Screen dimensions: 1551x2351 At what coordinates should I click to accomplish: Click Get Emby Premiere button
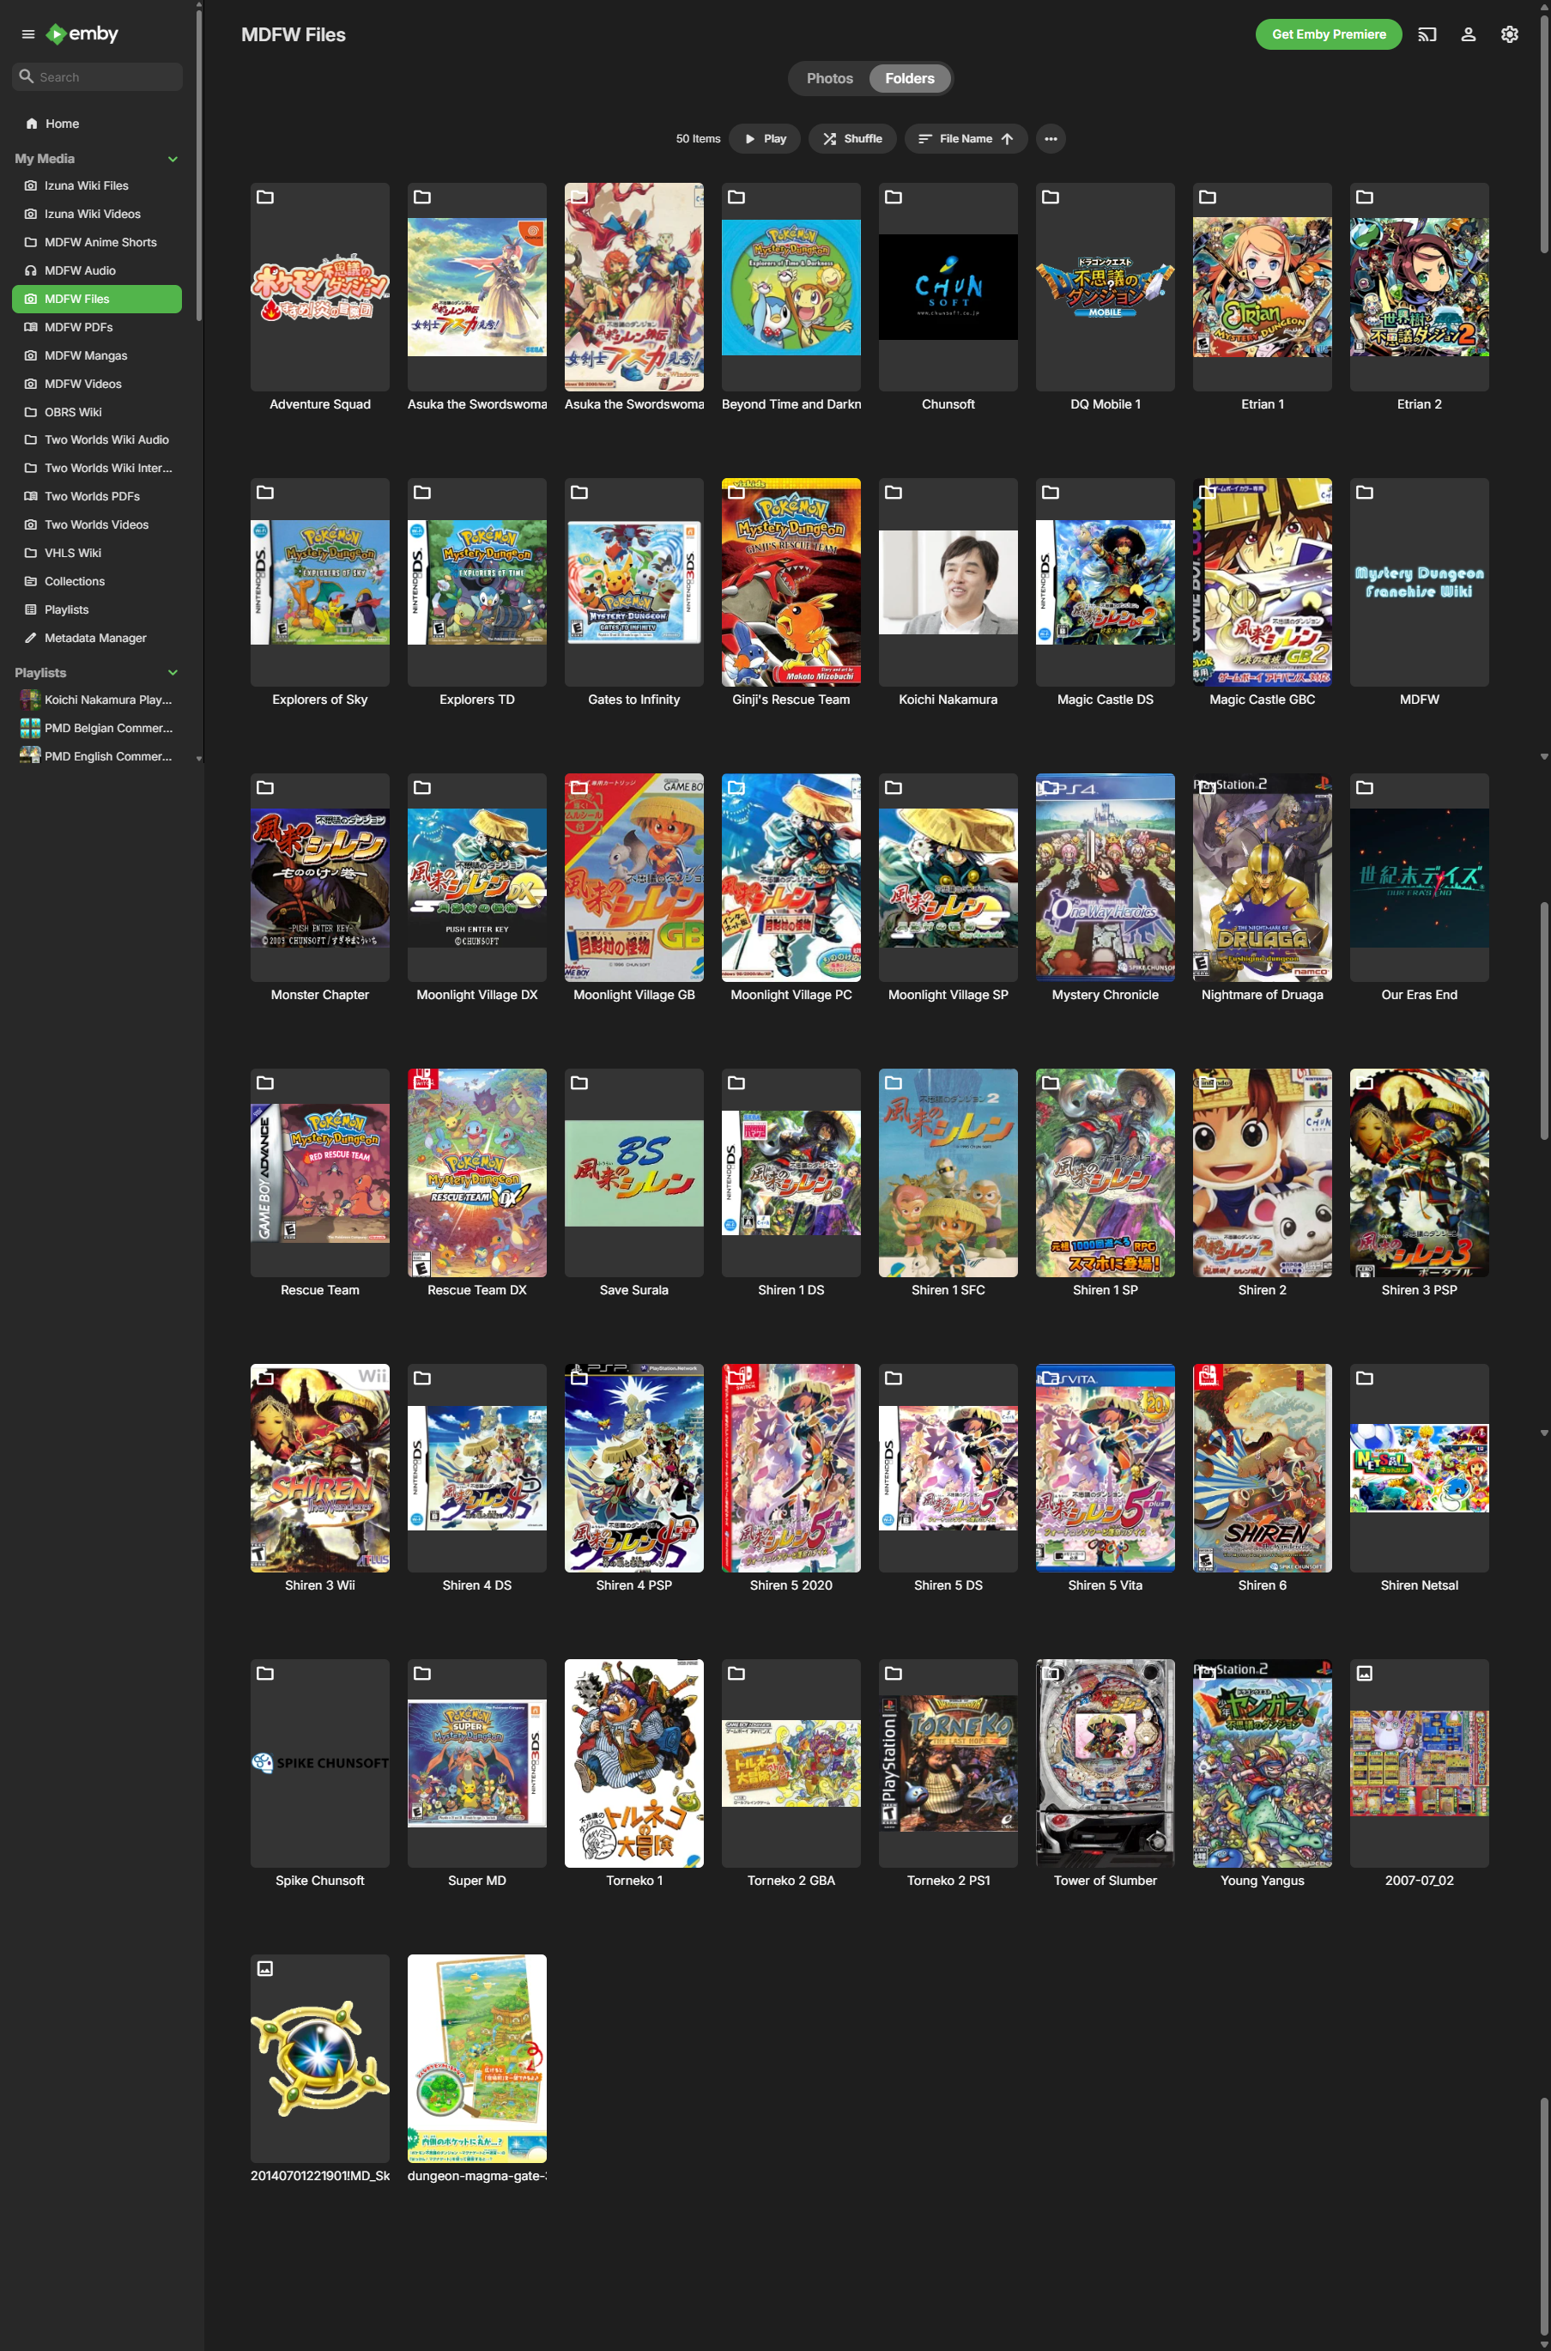click(x=1328, y=34)
